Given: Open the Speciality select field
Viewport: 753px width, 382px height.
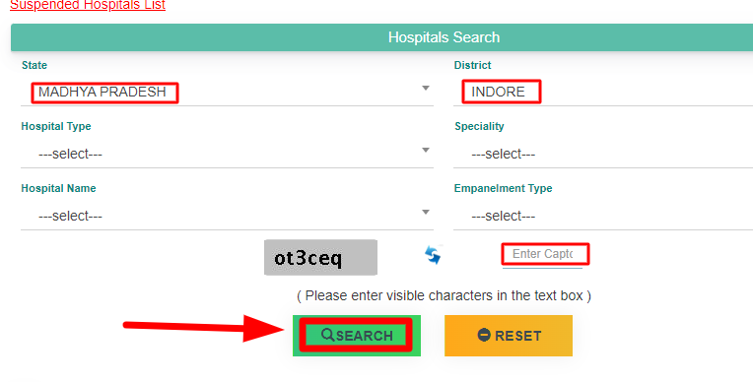Looking at the screenshot, I should (603, 154).
